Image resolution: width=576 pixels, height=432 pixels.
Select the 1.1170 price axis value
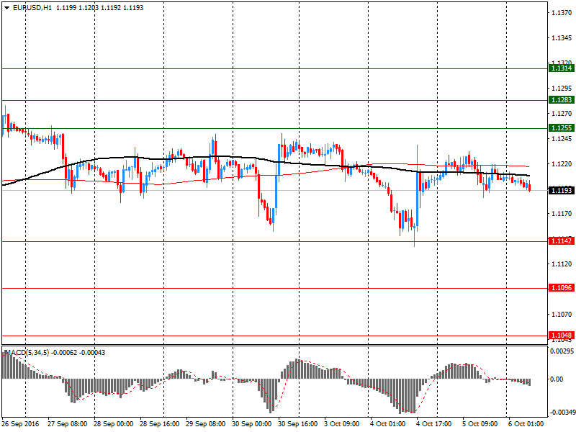[562, 213]
